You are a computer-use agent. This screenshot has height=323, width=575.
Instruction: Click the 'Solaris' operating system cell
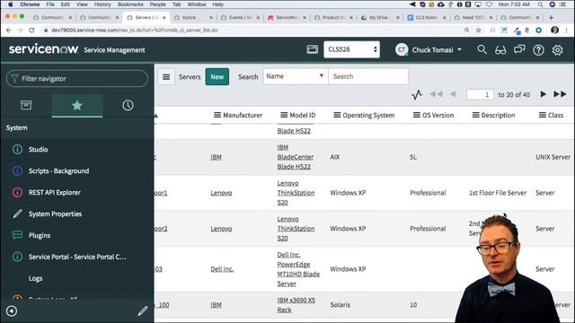(x=340, y=305)
